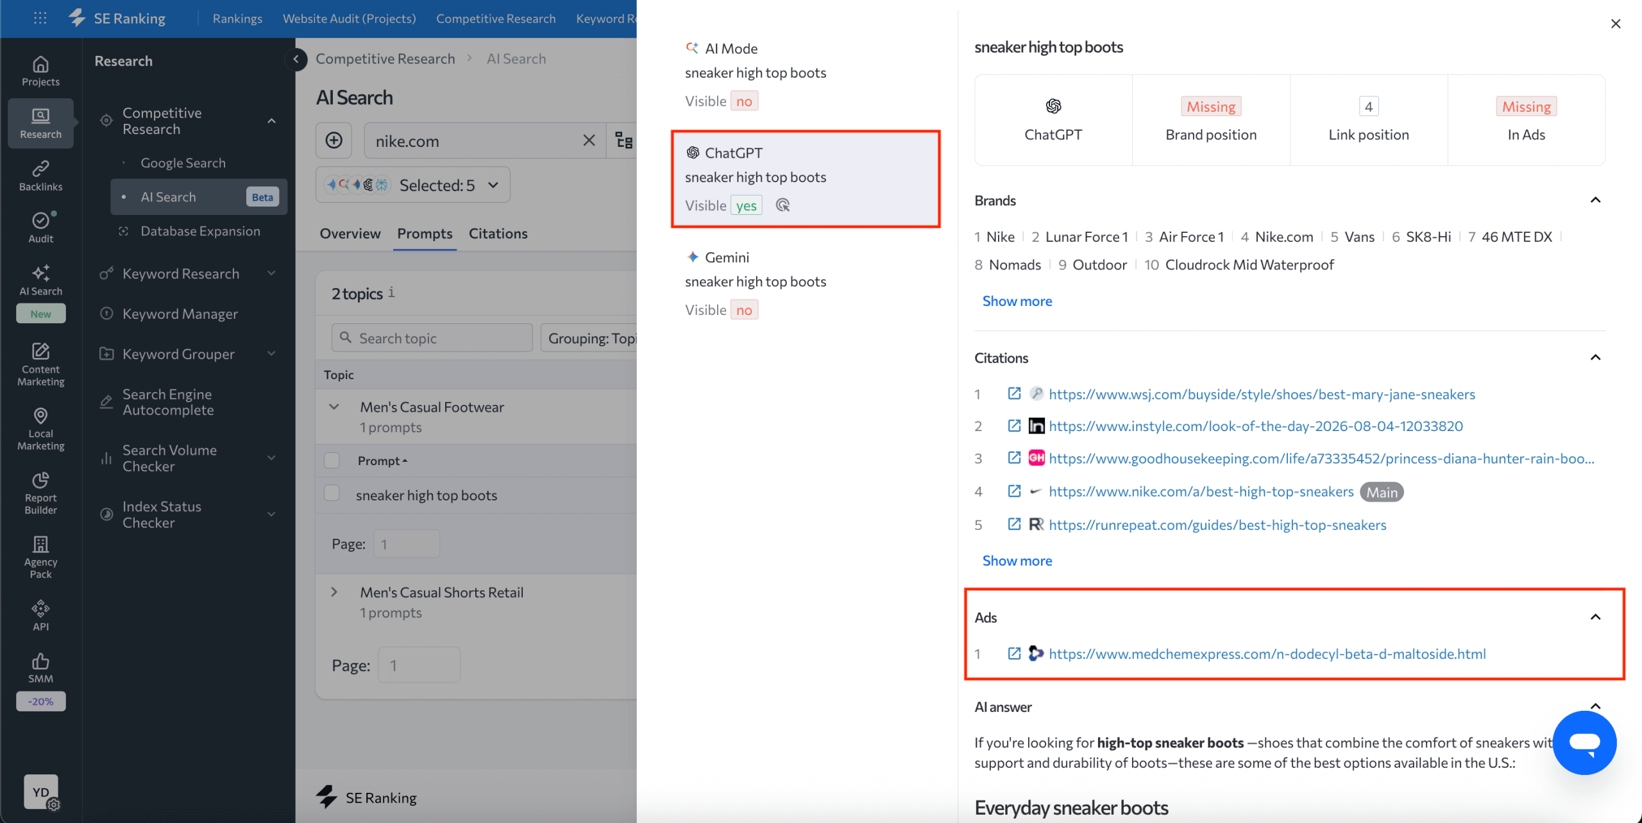Expand the Keyword Research menu

tap(272, 273)
